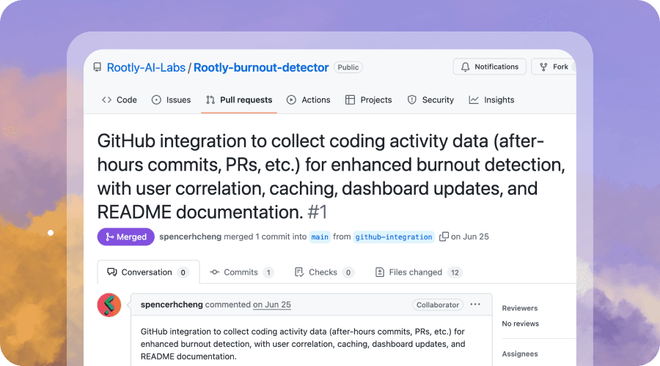Screen dimensions: 660x366
Task: Select the Pull requests tab
Action: click(x=239, y=100)
